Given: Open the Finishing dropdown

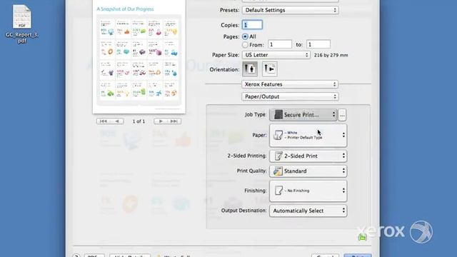Looking at the screenshot, I should tap(308, 191).
